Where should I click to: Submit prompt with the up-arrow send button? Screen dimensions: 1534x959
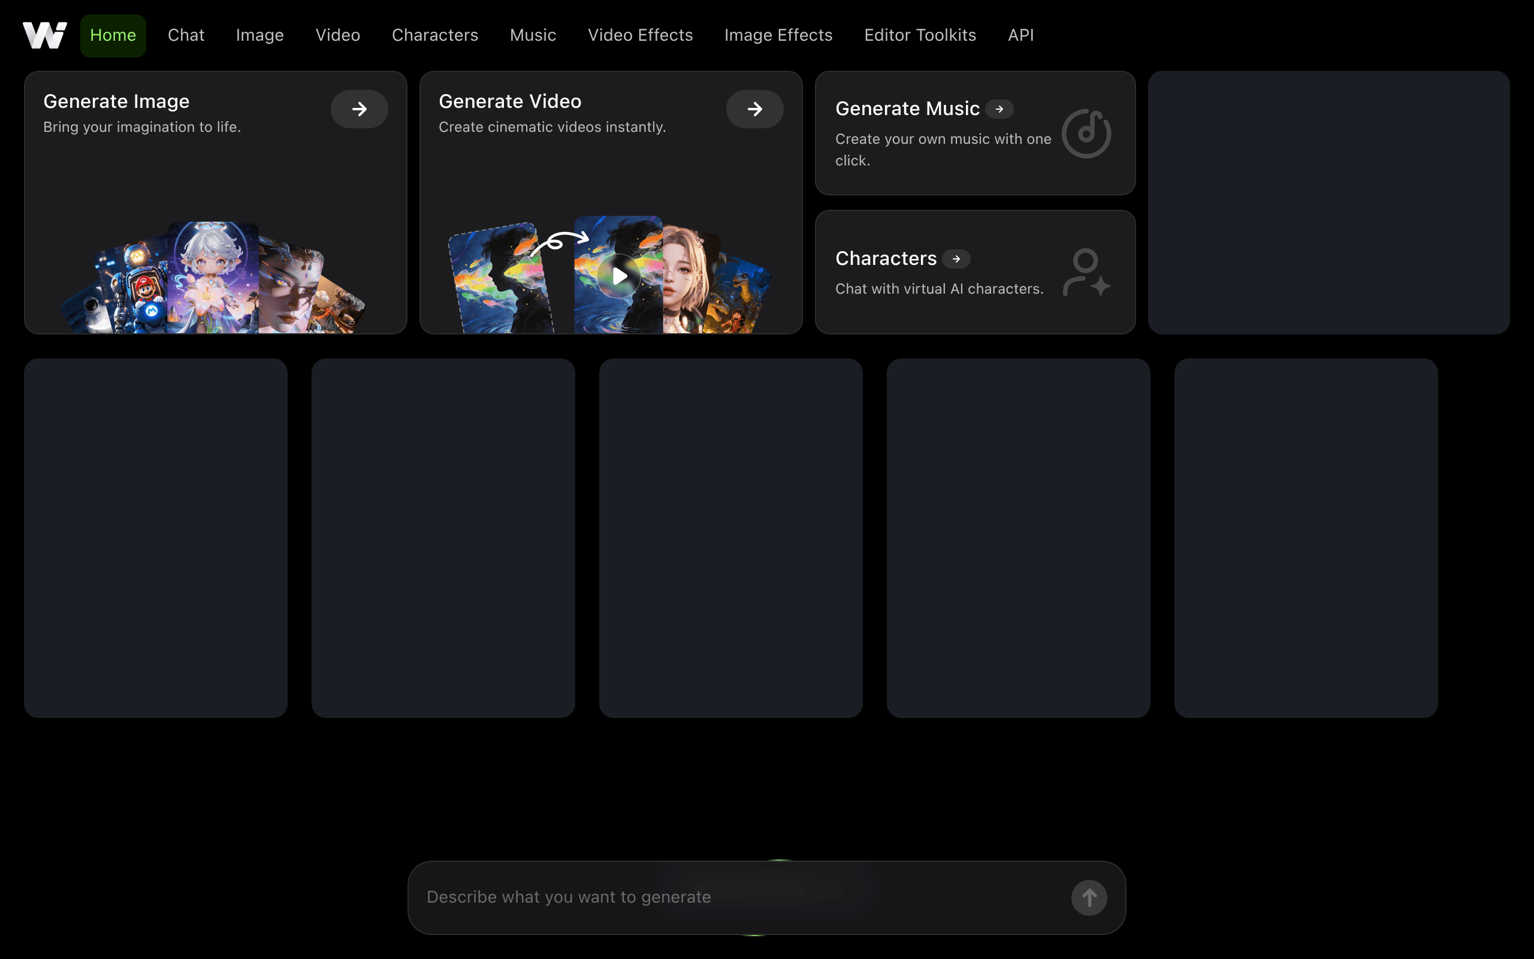tap(1089, 897)
